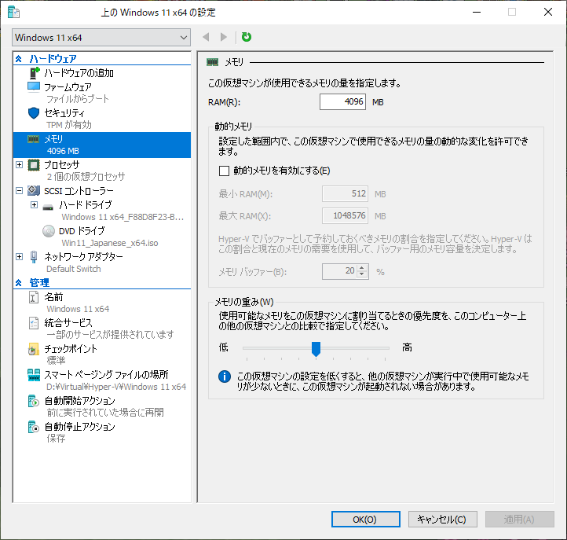Screen dimensions: 567x540
Task: Click the RAM(R) input field with 4096
Action: pyautogui.click(x=342, y=101)
